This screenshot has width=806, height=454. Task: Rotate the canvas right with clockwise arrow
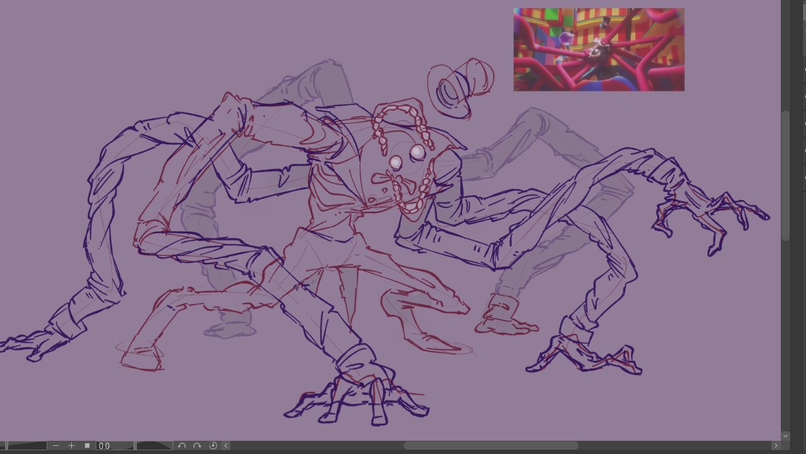click(197, 446)
